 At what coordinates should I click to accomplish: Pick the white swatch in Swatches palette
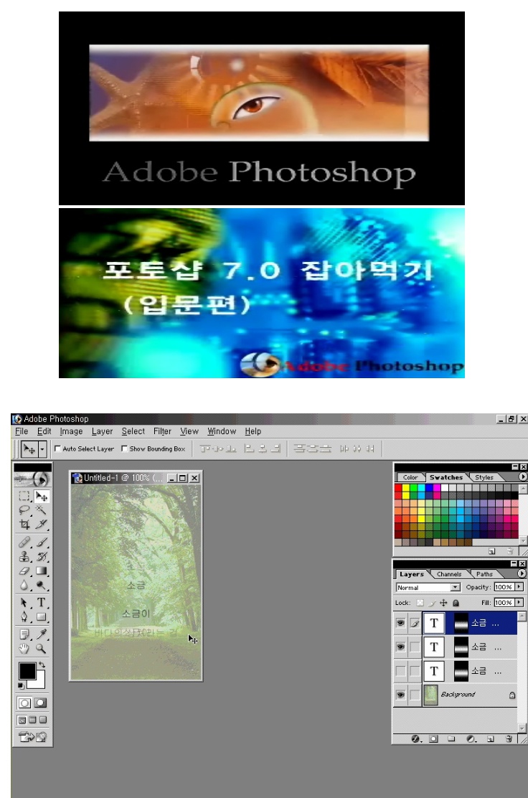pos(445,487)
